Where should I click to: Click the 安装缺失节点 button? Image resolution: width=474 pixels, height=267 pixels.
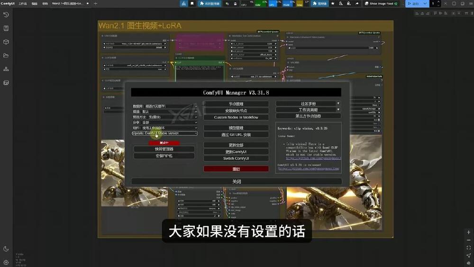tap(236, 110)
